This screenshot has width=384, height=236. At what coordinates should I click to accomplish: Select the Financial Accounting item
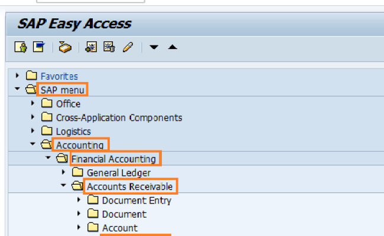click(113, 159)
